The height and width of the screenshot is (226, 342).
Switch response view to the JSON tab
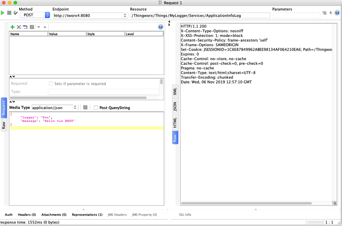coord(175,107)
